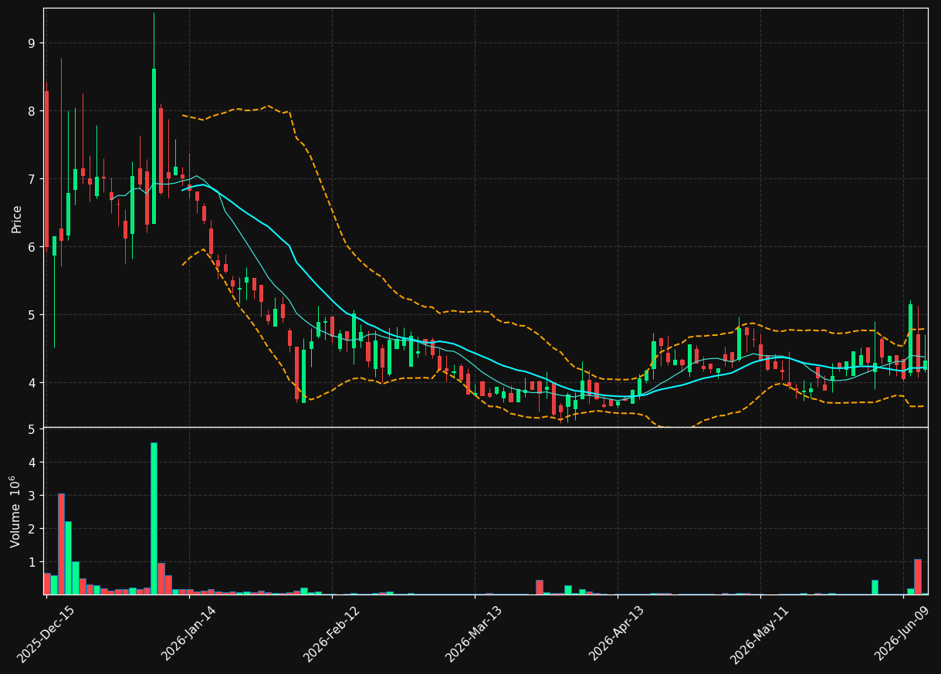Click the 'Volume 10⁶' axis label
This screenshot has width=941, height=674.
pos(15,511)
